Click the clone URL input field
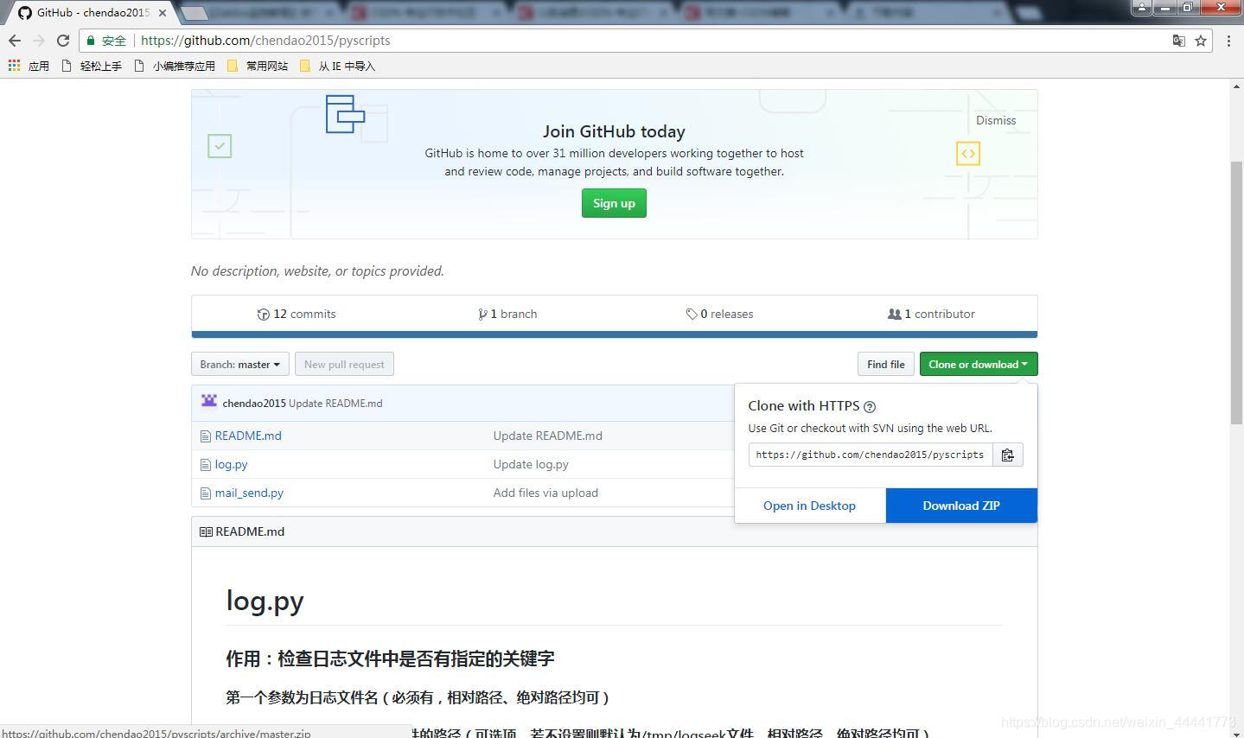This screenshot has width=1244, height=738. 871,455
